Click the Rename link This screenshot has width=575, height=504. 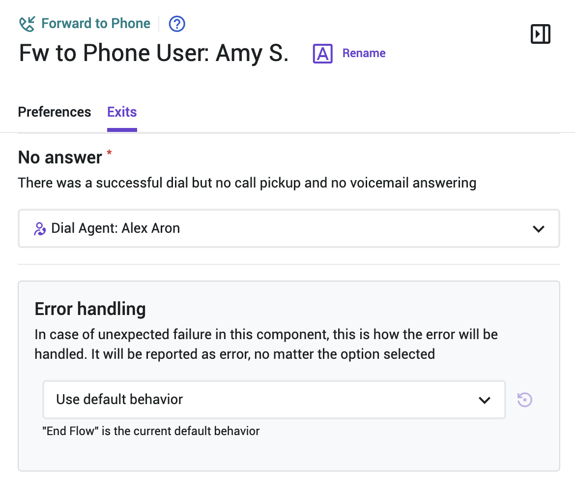(x=364, y=53)
